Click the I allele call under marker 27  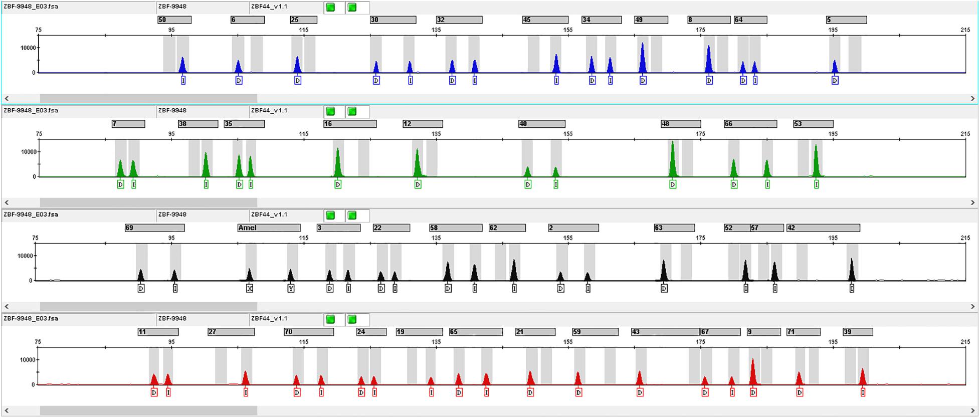click(x=246, y=392)
